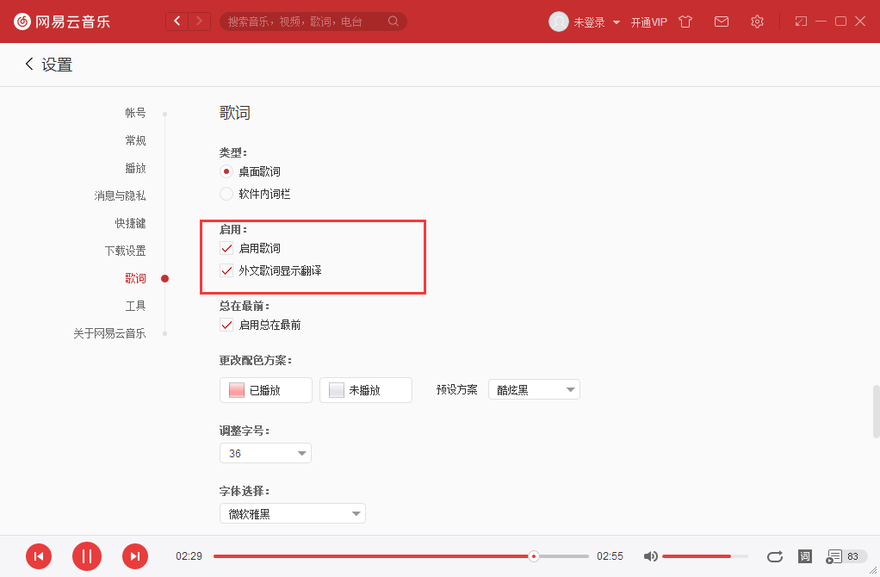
Task: Mute audio with the volume speaker icon
Action: coord(650,556)
